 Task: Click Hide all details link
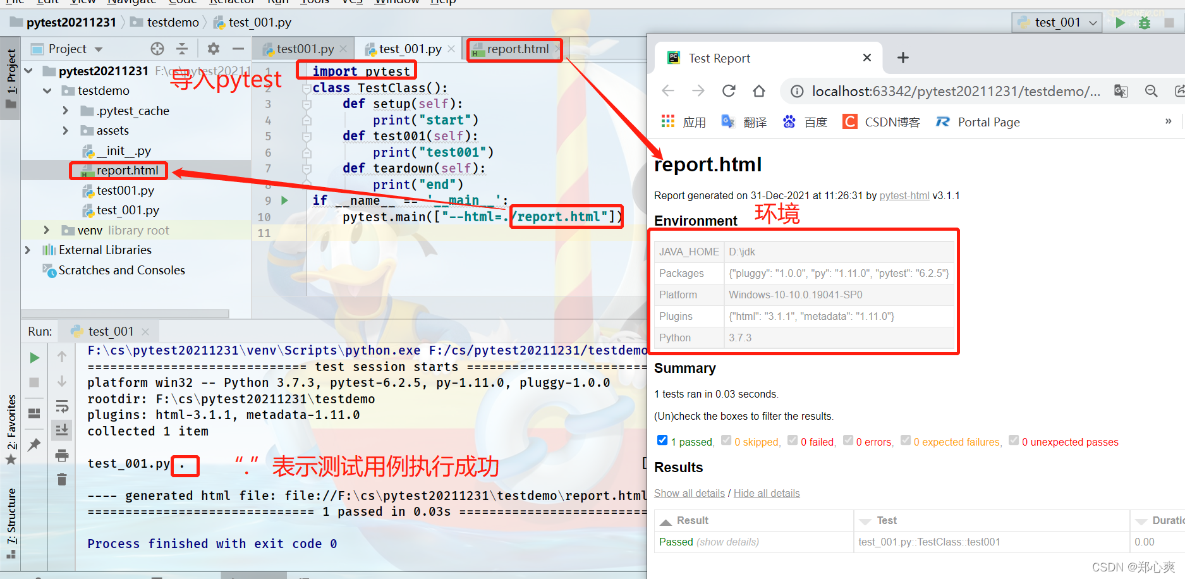pyautogui.click(x=767, y=493)
